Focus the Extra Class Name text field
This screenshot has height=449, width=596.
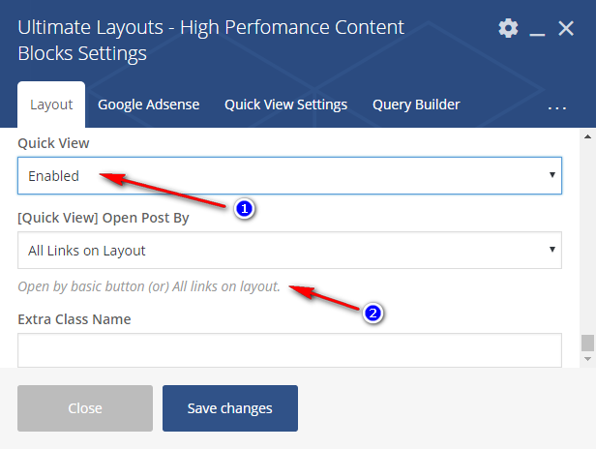pyautogui.click(x=289, y=350)
